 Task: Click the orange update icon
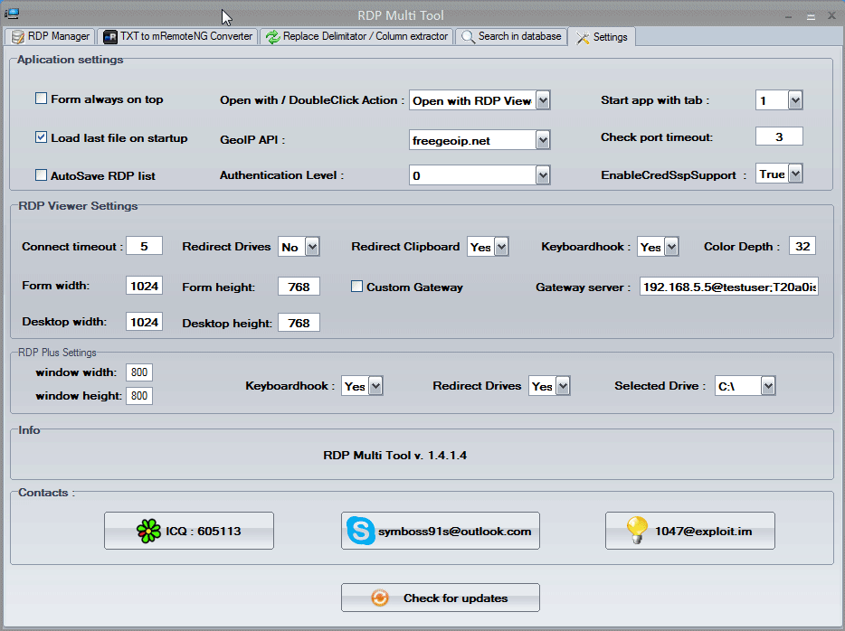(x=381, y=598)
